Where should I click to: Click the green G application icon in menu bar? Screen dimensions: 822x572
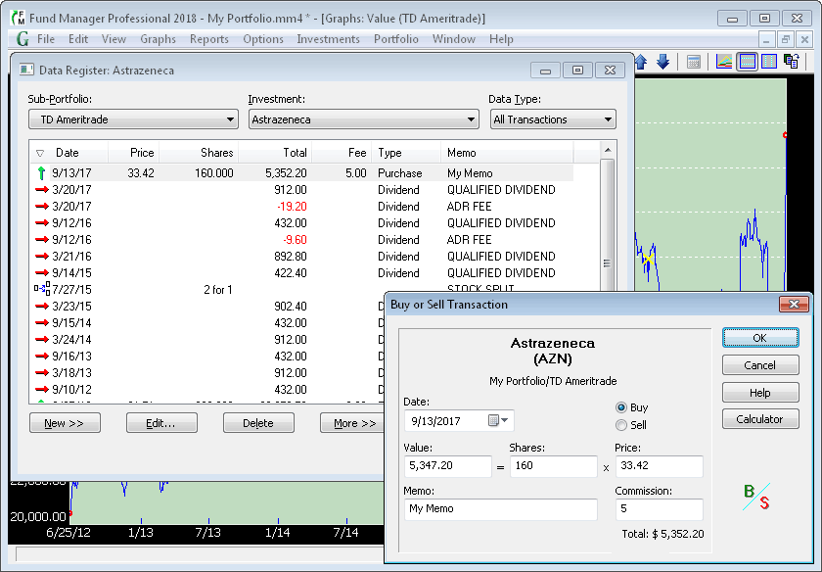(23, 39)
